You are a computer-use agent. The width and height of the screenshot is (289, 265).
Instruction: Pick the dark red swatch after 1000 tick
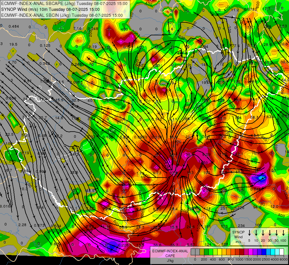[242, 252]
